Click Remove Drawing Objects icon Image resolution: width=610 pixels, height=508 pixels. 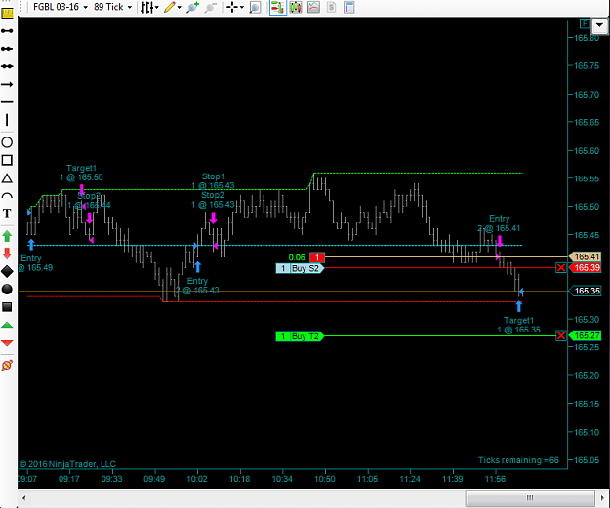point(7,365)
